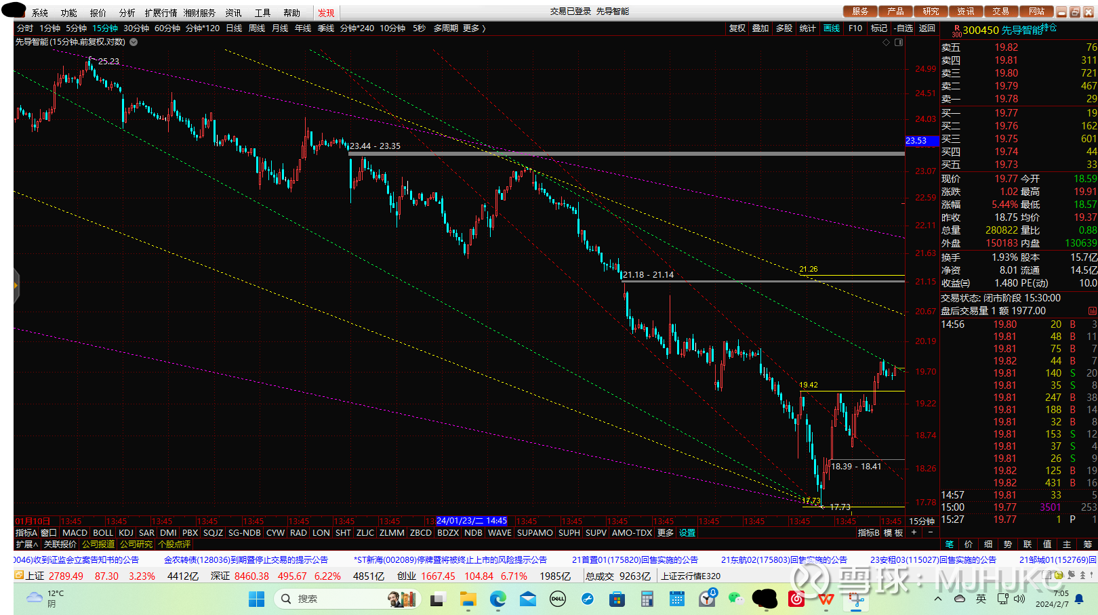Switch chart period to 60分钟
1098x615 pixels.
pos(167,28)
